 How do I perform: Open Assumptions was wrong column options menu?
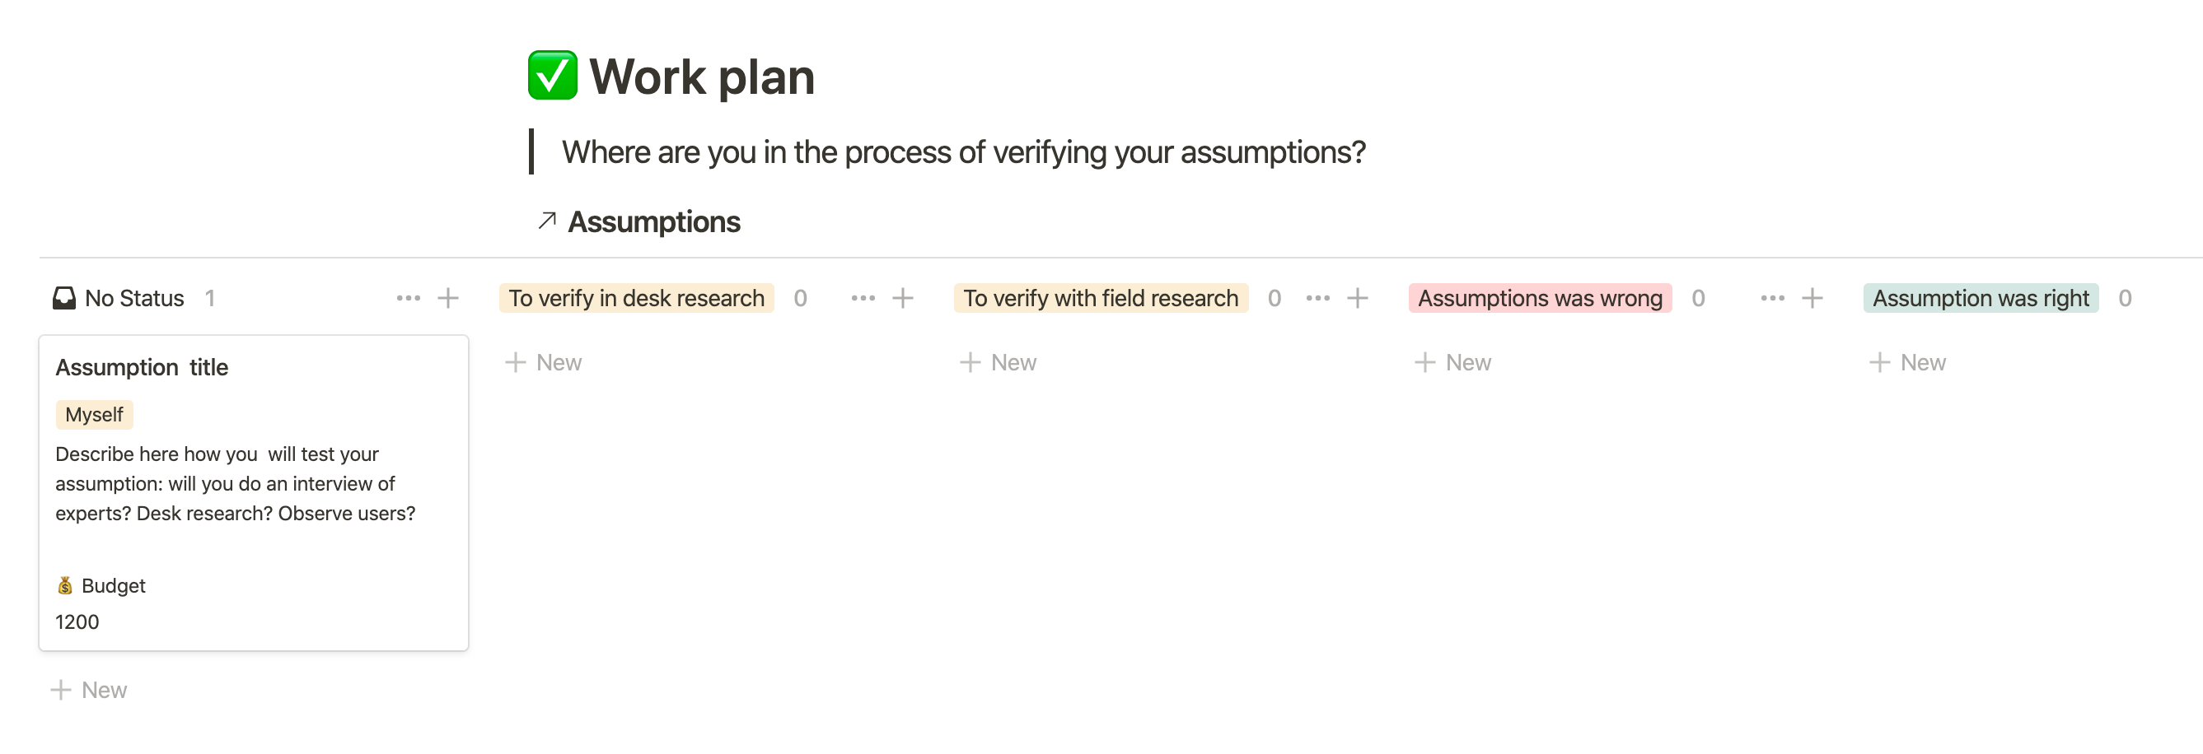tap(1772, 298)
